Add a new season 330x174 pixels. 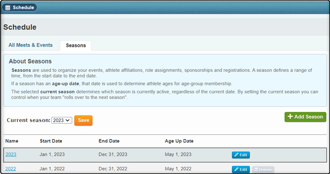tap(305, 117)
